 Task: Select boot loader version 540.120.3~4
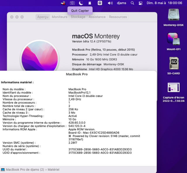77,126
